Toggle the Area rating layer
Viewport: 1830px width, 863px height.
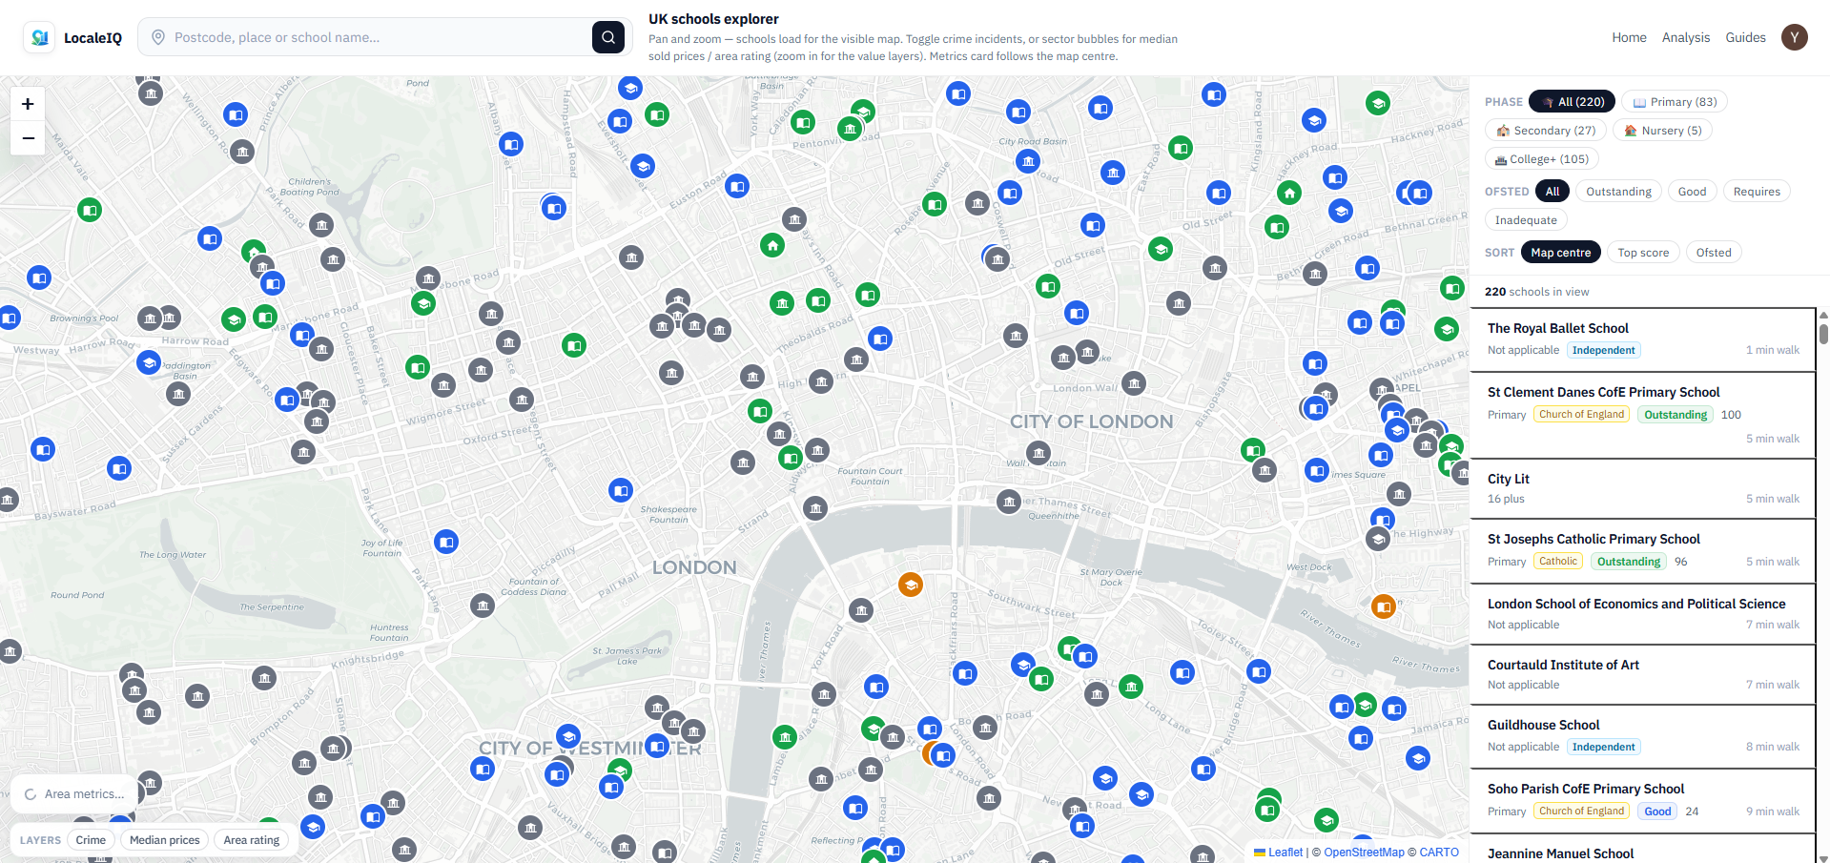click(x=252, y=840)
